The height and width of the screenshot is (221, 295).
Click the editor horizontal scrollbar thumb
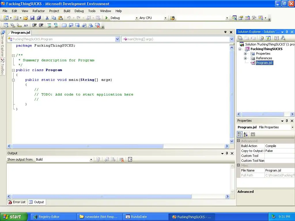tap(88, 146)
